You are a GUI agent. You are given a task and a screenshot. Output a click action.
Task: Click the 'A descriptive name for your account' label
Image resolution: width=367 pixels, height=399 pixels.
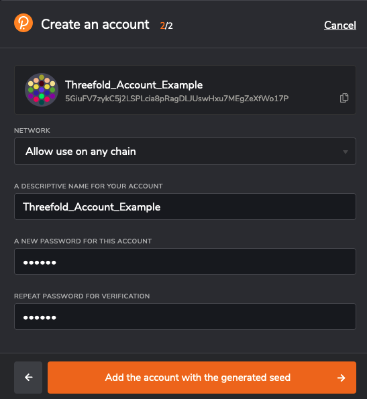(x=89, y=186)
